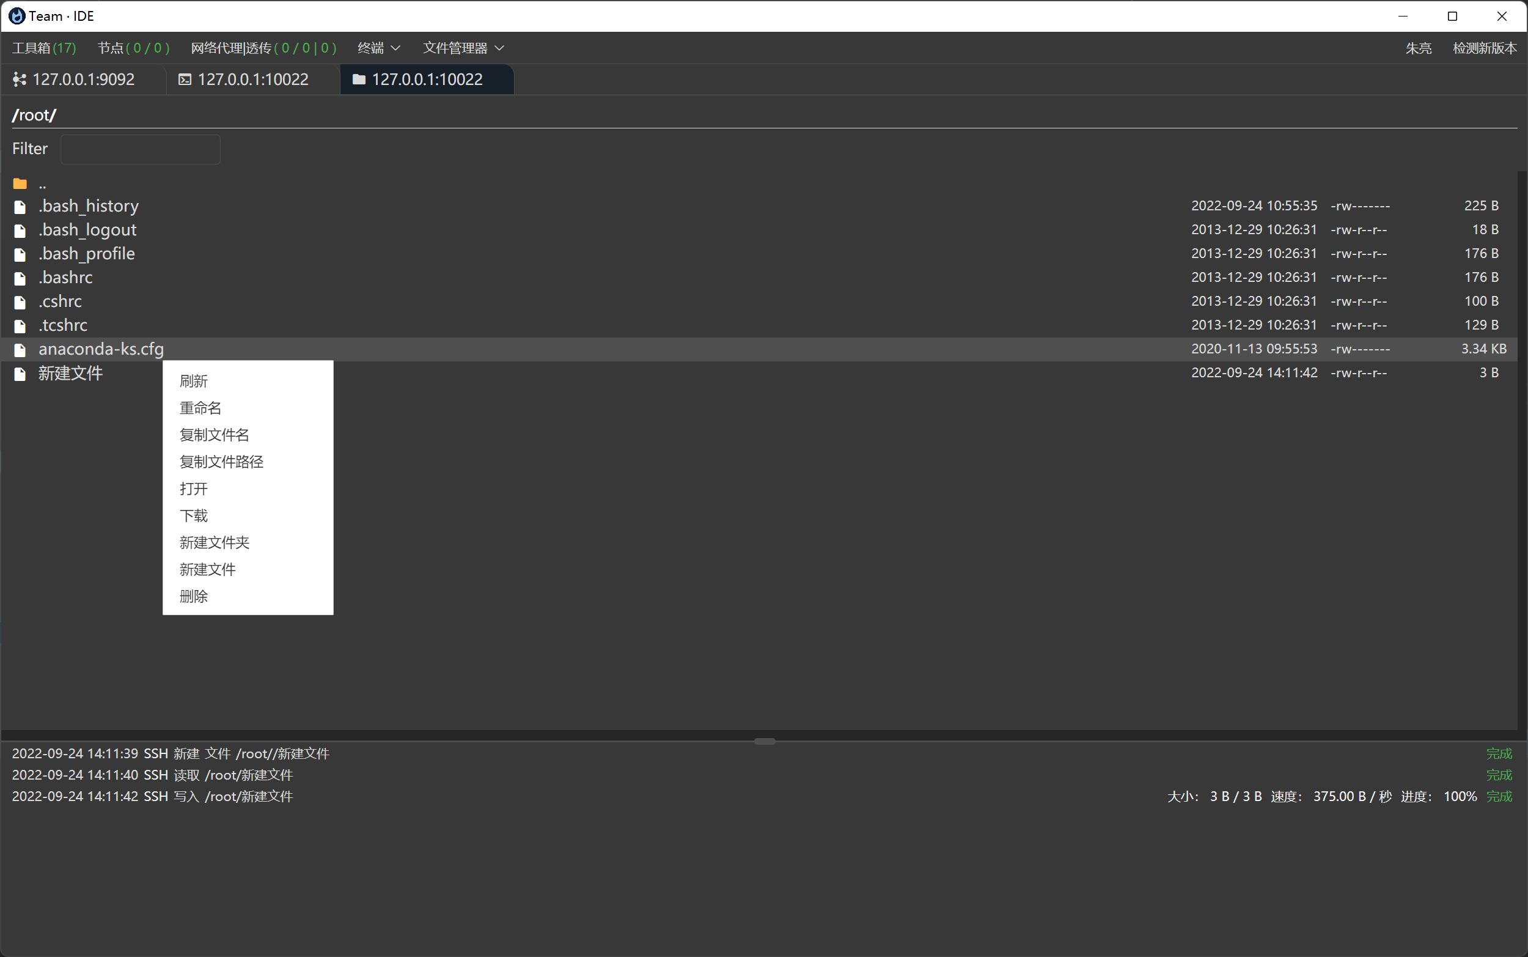Click the file icon beside .bashrc
The width and height of the screenshot is (1528, 957).
coord(20,278)
